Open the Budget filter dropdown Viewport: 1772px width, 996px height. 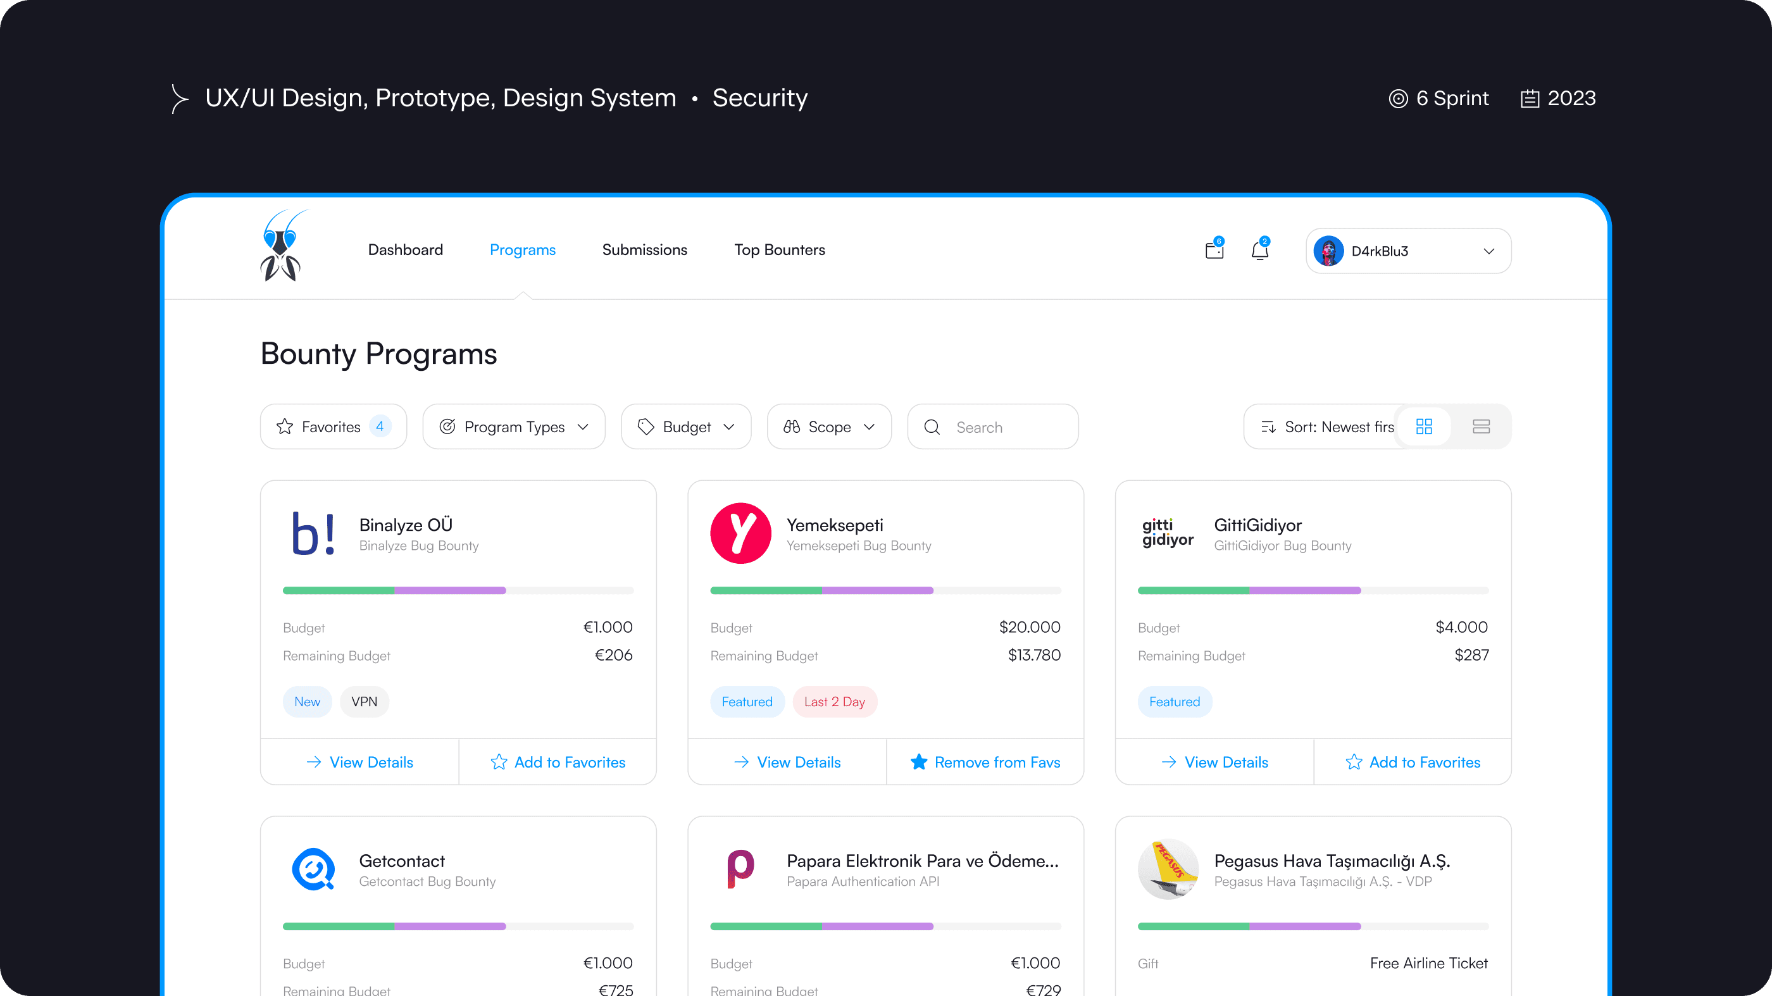[686, 427]
